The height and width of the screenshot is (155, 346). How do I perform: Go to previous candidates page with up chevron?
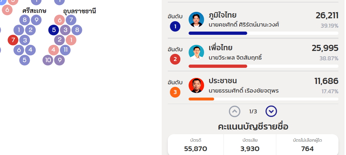point(235,112)
